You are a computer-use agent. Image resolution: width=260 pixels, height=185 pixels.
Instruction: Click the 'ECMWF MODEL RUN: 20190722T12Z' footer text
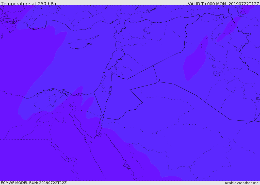click(34, 183)
